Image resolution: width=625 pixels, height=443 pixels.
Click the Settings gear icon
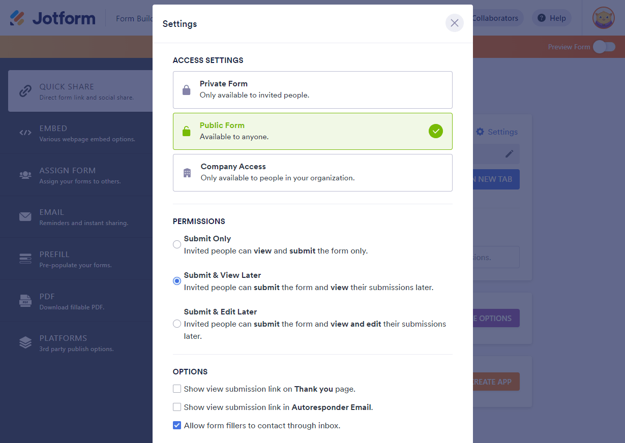click(x=480, y=132)
